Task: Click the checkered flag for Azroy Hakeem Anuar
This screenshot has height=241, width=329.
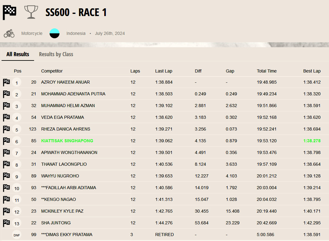Action: coord(7,82)
